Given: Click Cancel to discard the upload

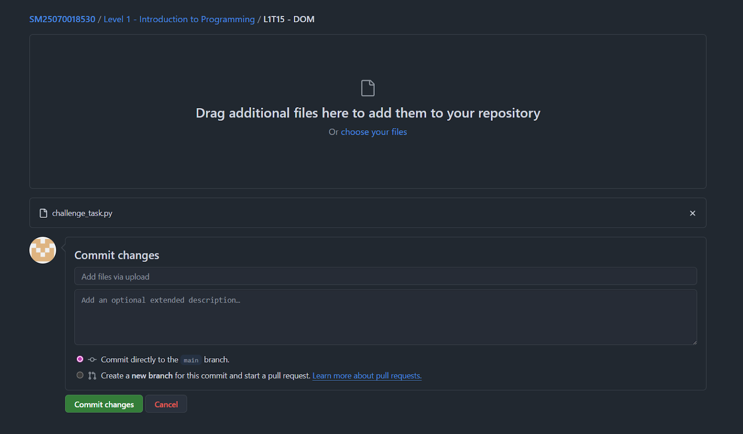Looking at the screenshot, I should pyautogui.click(x=166, y=403).
